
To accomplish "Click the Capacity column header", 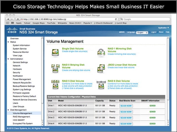I will click(x=99, y=101).
